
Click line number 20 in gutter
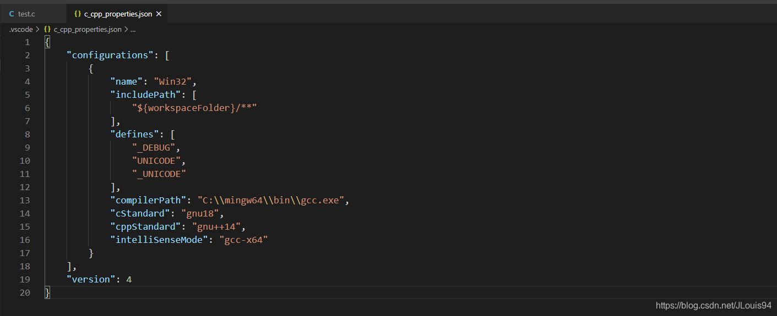[x=25, y=293]
